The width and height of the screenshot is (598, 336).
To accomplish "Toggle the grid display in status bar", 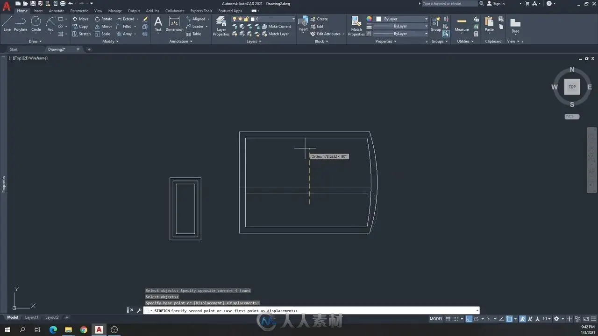I will pos(448,319).
